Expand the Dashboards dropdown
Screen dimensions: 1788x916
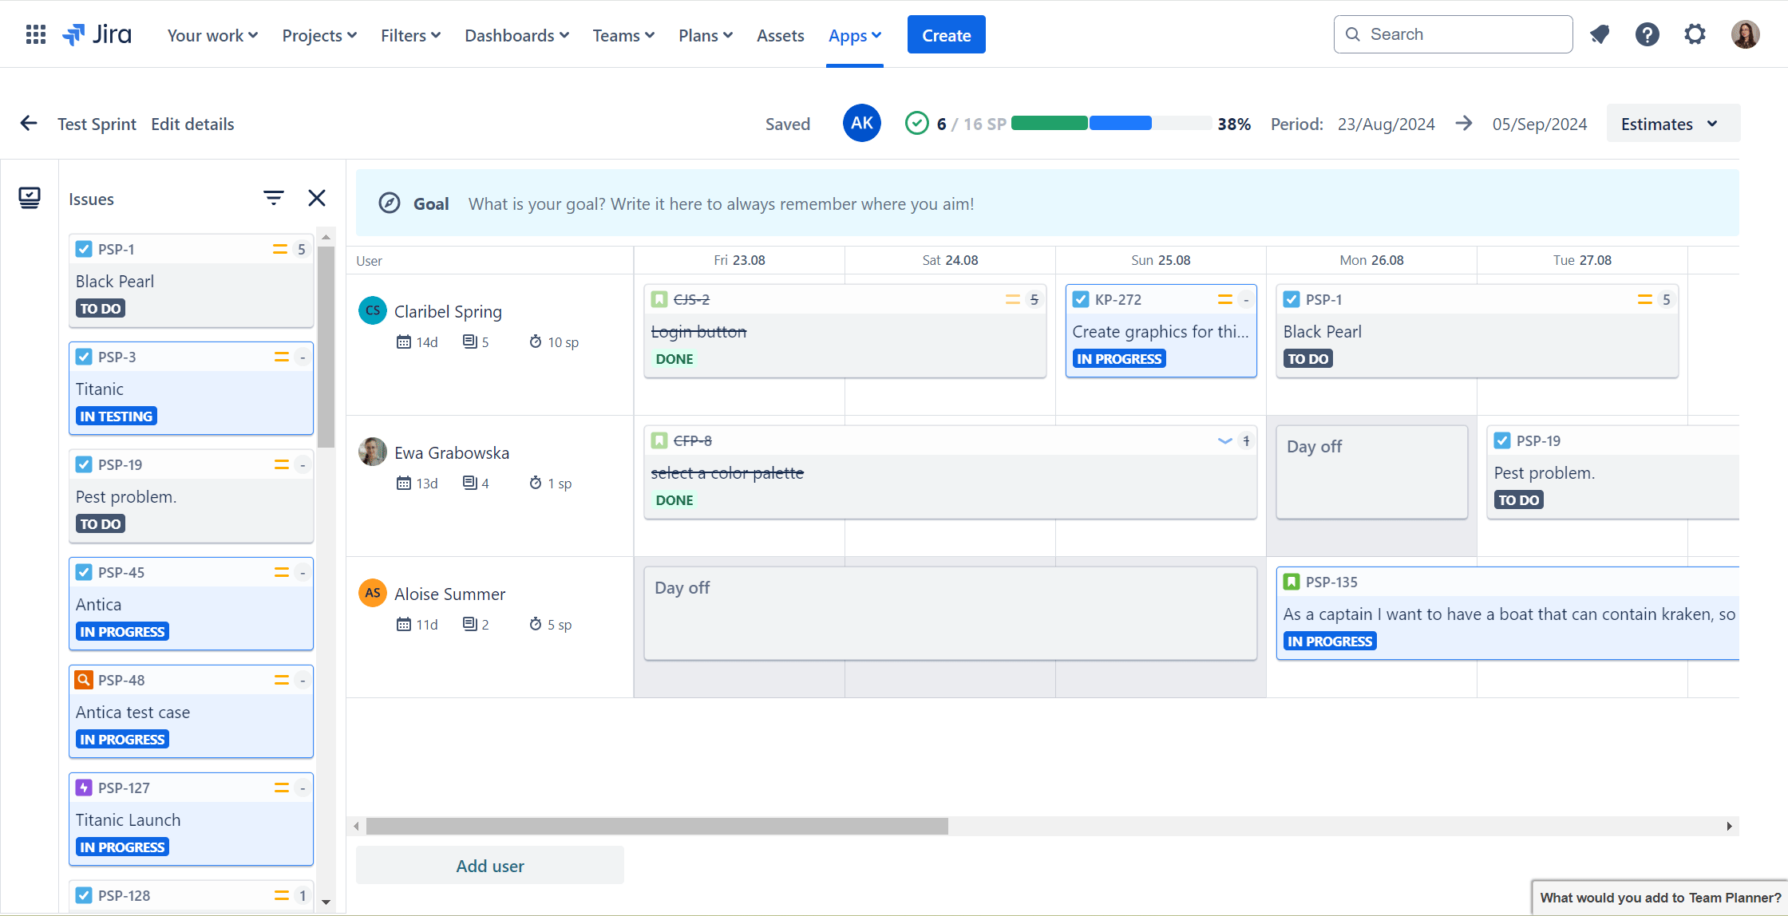point(516,35)
